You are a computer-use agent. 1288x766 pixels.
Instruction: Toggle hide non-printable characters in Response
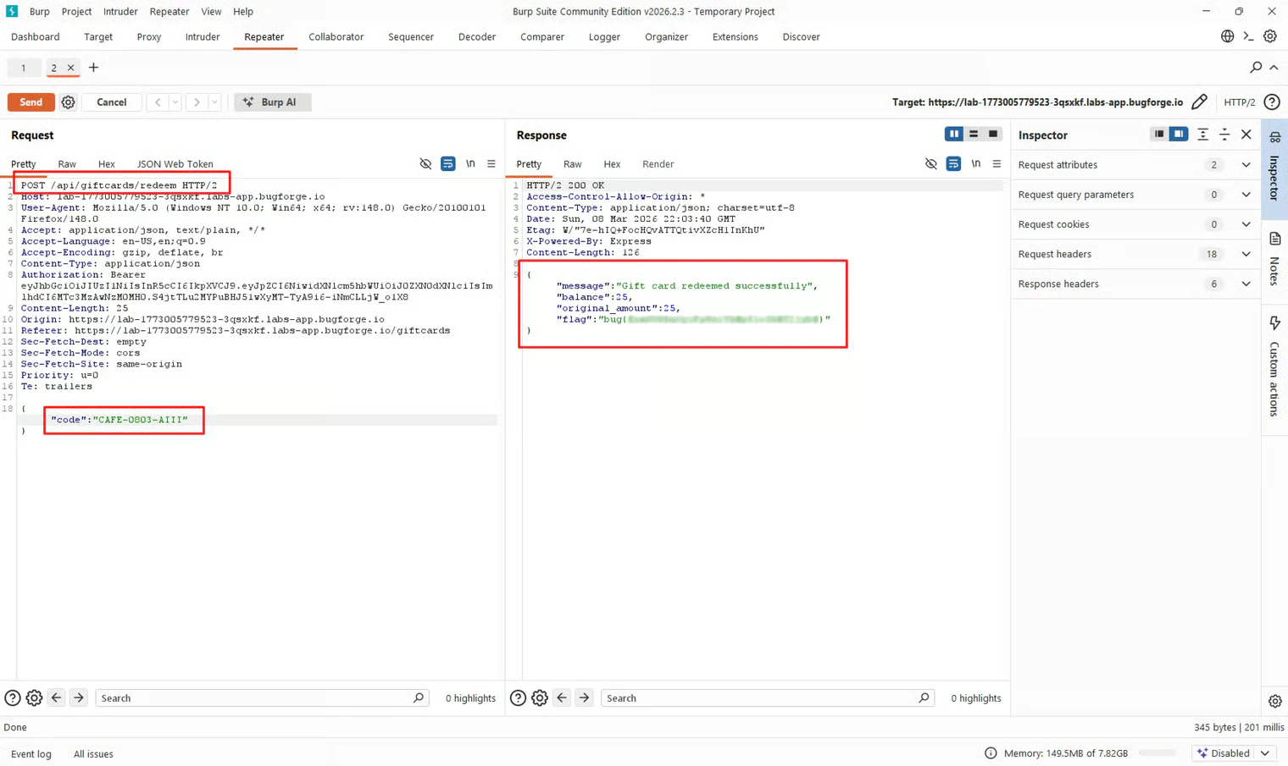click(x=931, y=164)
